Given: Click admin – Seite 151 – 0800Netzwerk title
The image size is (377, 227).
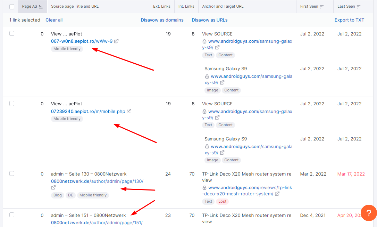Looking at the screenshot, I should click(88, 216).
